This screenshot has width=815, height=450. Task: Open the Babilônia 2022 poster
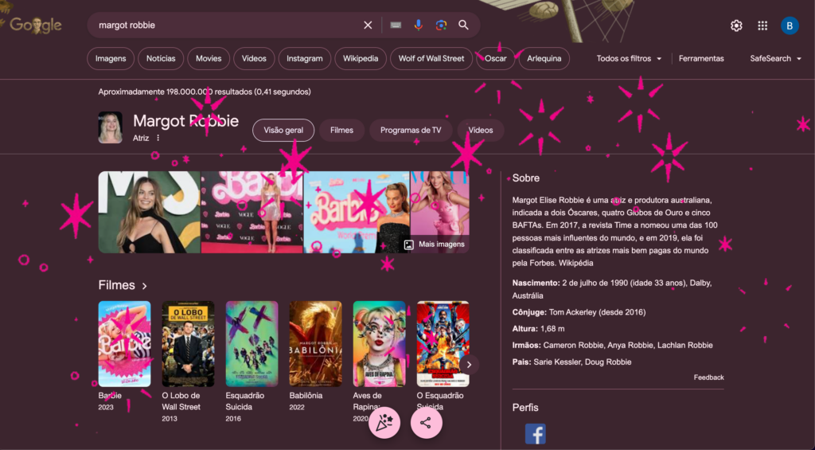click(315, 344)
